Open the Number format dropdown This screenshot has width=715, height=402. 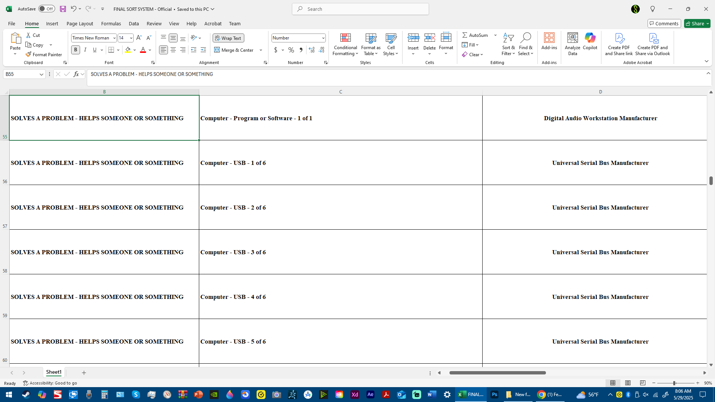[x=323, y=38]
